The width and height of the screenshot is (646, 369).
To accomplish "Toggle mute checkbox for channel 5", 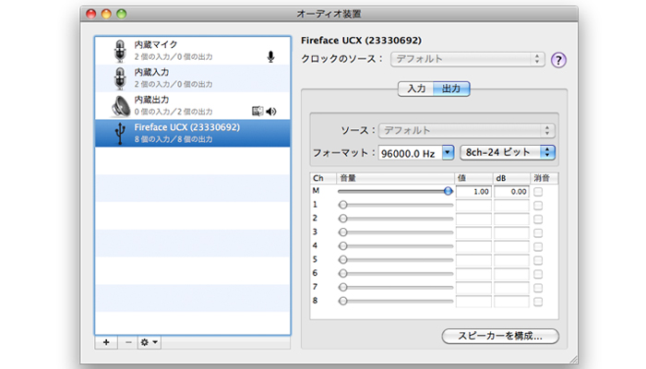I will pyautogui.click(x=538, y=260).
